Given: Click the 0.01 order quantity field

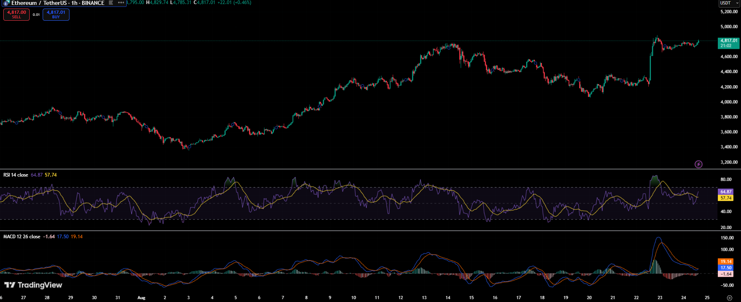Looking at the screenshot, I should click(36, 15).
